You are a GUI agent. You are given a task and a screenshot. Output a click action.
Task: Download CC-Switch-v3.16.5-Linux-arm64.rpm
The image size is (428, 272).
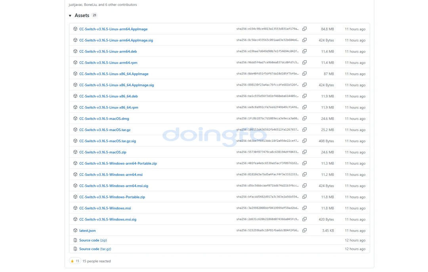point(108,63)
